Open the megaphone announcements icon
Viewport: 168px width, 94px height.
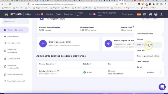click(150, 14)
